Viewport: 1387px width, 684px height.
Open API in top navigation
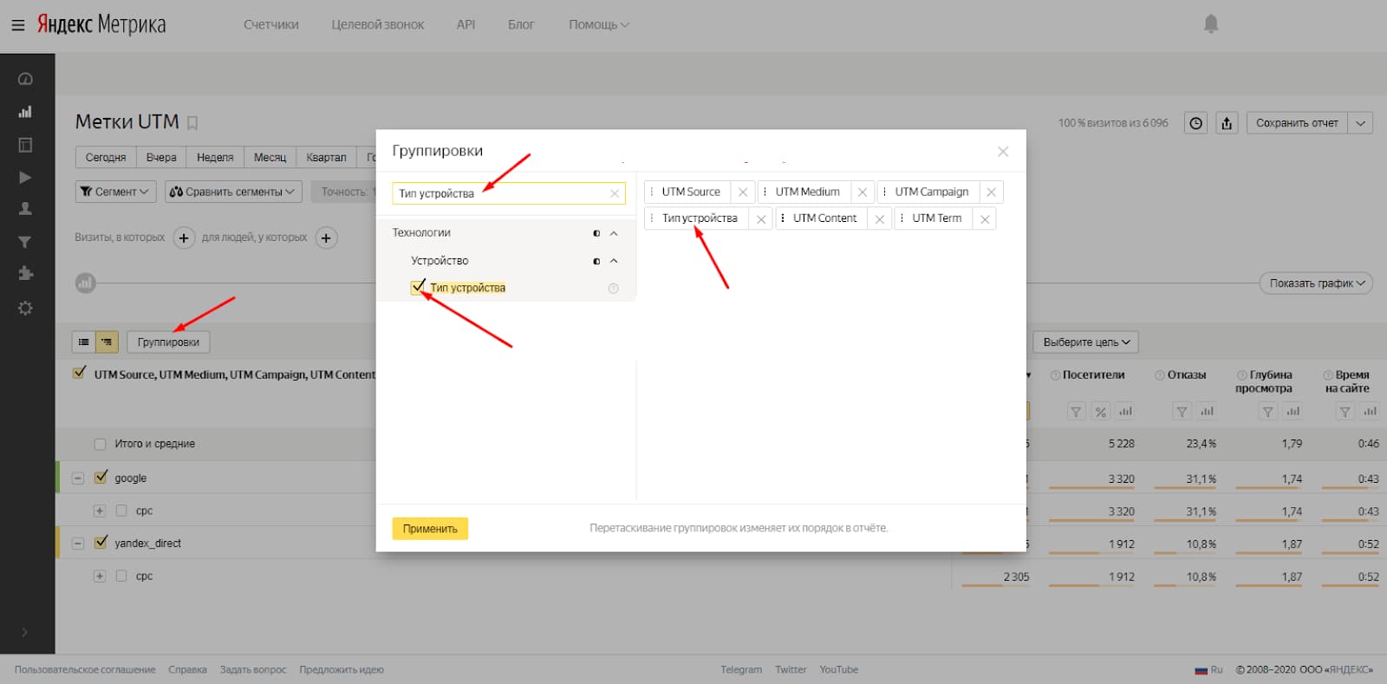pos(466,24)
